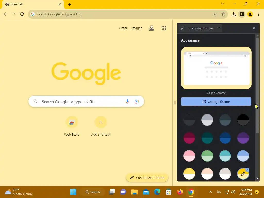The height and width of the screenshot is (198, 264).
Task: Open the weather widget showing 70°F
Action: (19, 192)
